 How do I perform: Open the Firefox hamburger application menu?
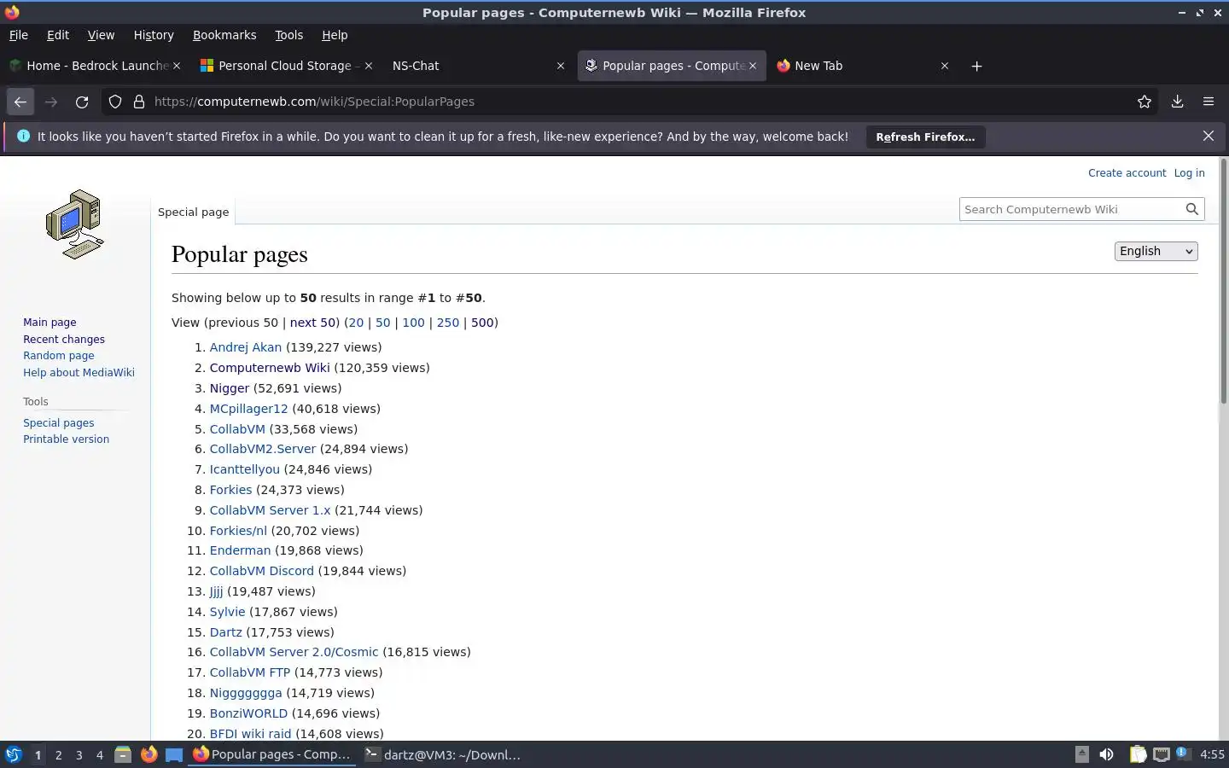1209,102
